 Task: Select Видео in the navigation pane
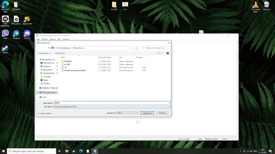click(x=46, y=80)
